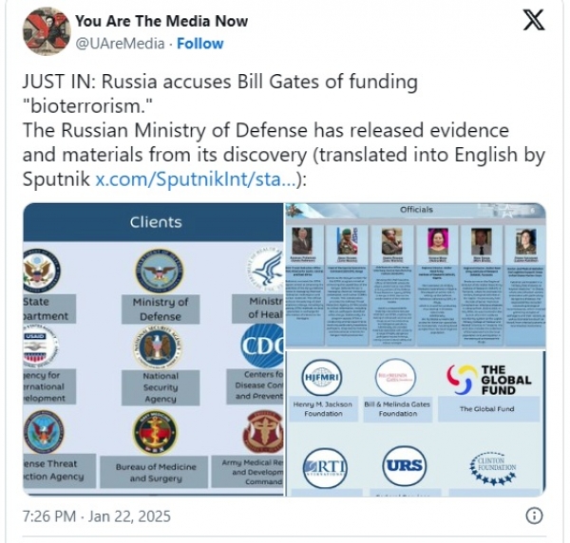Click the CDC logo in Clients image
This screenshot has height=543, width=570.
tap(262, 346)
